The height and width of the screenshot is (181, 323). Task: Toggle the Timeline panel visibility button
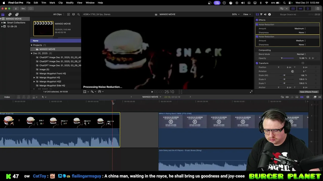tap(300, 9)
